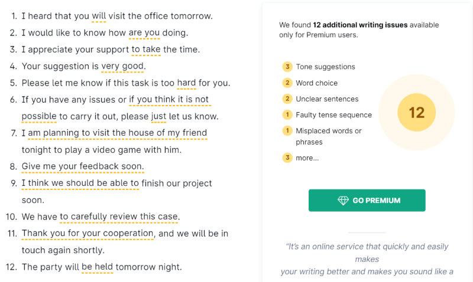Image resolution: width=473 pixels, height=282 pixels.
Task: Click underlined 'Give me your feedback soon'
Action: coord(83,167)
